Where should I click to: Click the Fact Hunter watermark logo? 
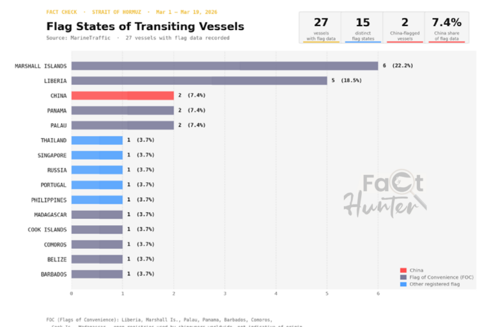coord(385,195)
